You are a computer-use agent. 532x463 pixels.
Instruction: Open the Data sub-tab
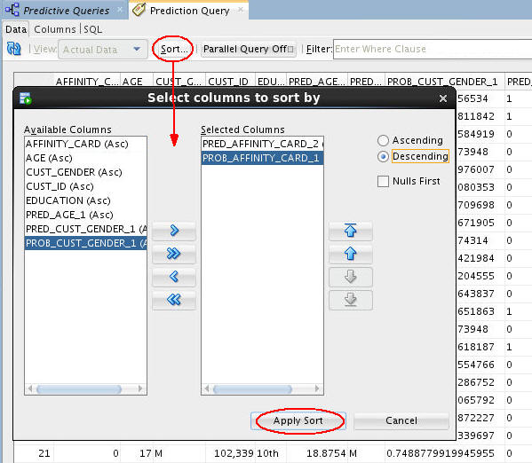coord(16,29)
